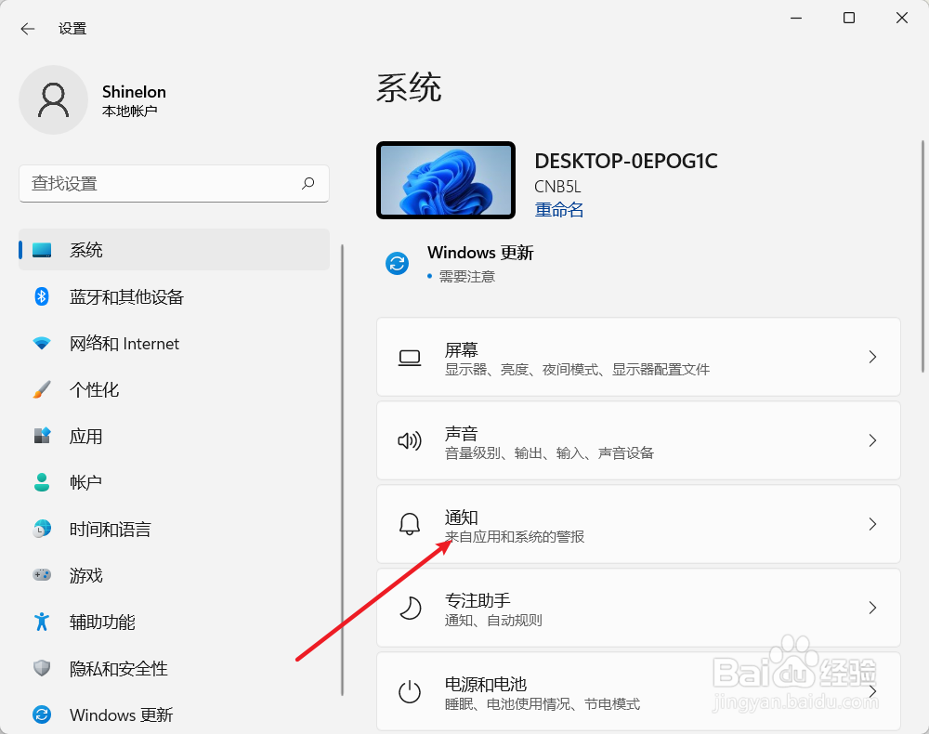929x734 pixels.
Task: Click the CNB5L model text
Action: [557, 187]
